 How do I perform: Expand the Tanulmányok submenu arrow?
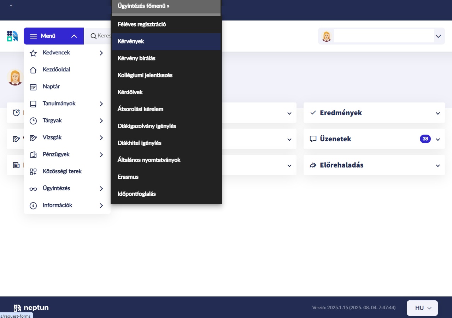click(x=101, y=104)
